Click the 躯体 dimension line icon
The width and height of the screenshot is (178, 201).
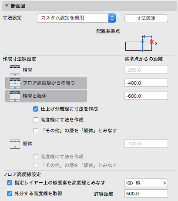[15, 144]
